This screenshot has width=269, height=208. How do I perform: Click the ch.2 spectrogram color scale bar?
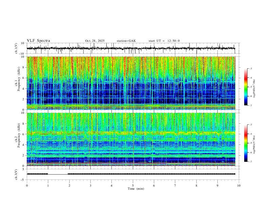coord(246,143)
